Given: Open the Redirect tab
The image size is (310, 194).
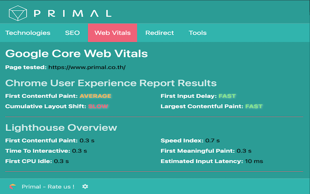Looking at the screenshot, I should tap(159, 33).
